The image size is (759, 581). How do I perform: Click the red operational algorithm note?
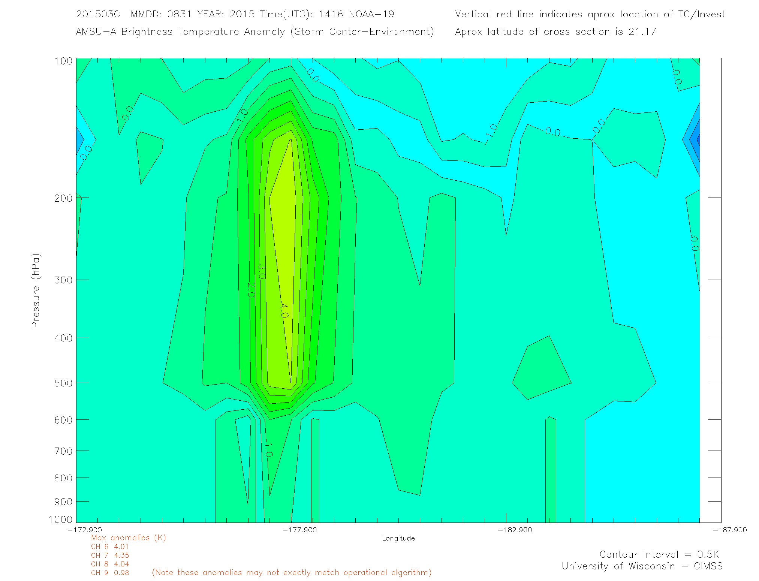[x=292, y=573]
